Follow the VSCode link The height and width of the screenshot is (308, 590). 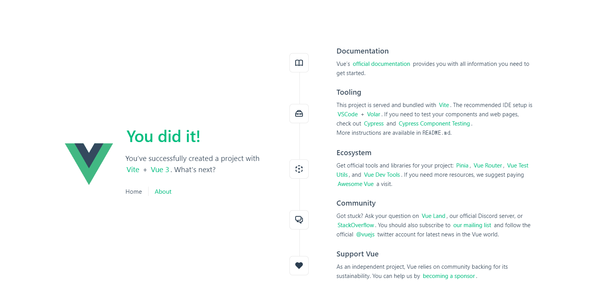click(347, 114)
